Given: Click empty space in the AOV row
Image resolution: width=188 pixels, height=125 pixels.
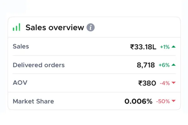Looking at the screenshot, I should (81, 83).
